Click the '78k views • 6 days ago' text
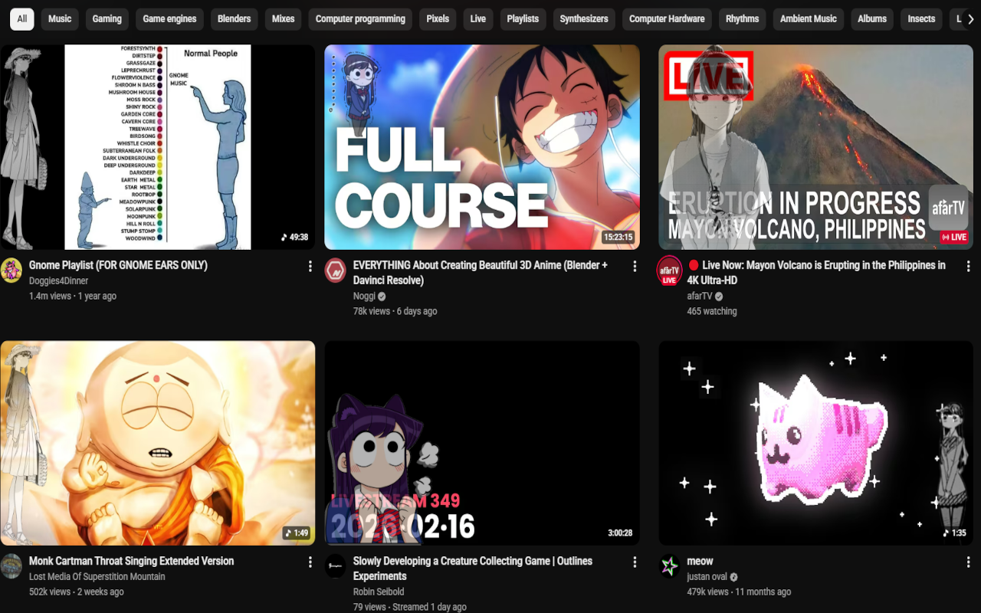The image size is (981, 613). [395, 312]
